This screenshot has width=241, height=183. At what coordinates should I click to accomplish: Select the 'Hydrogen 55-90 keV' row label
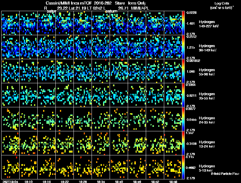[207, 72]
